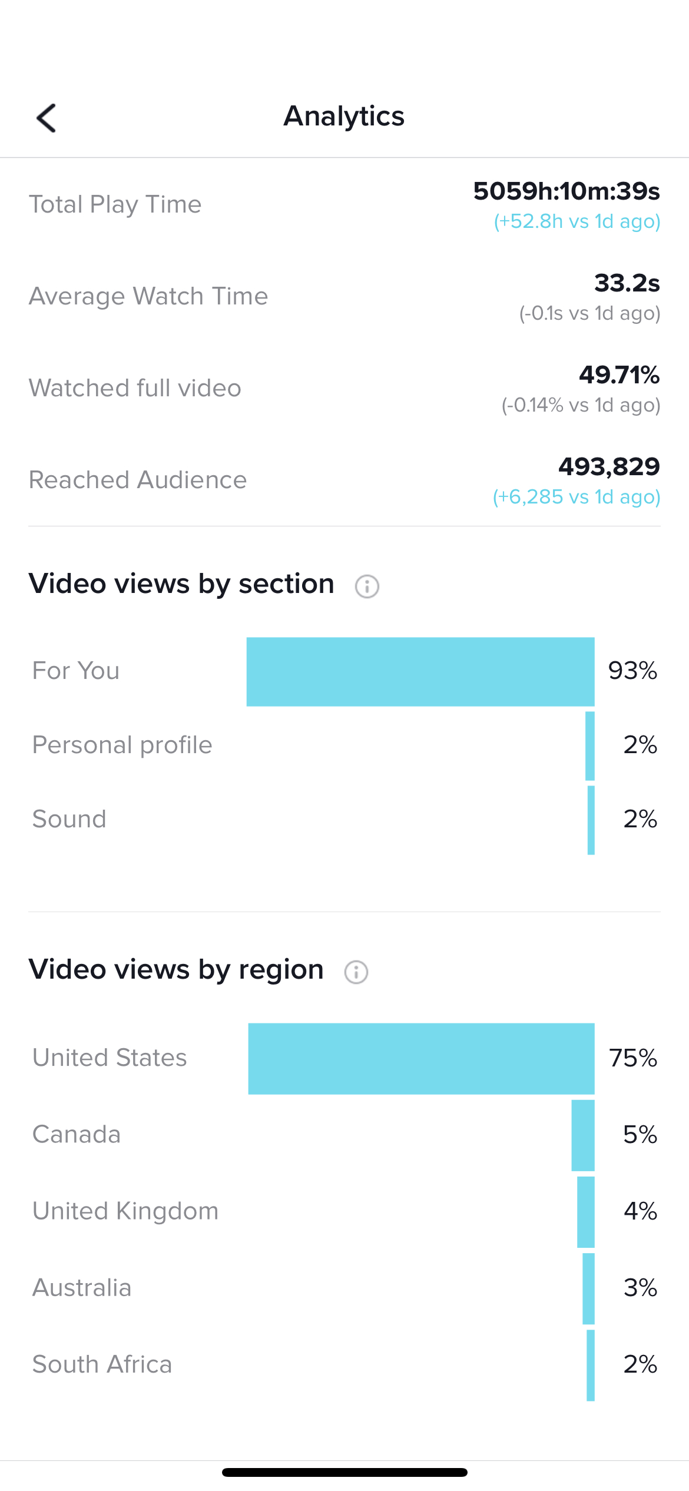The width and height of the screenshot is (689, 1491).
Task: Open info icon beside Video views by section
Action: [x=367, y=586]
